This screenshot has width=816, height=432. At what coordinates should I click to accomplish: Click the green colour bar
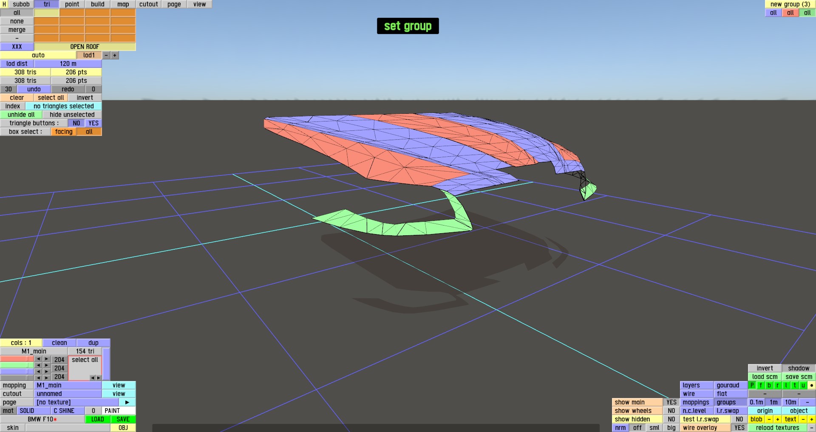click(x=17, y=365)
